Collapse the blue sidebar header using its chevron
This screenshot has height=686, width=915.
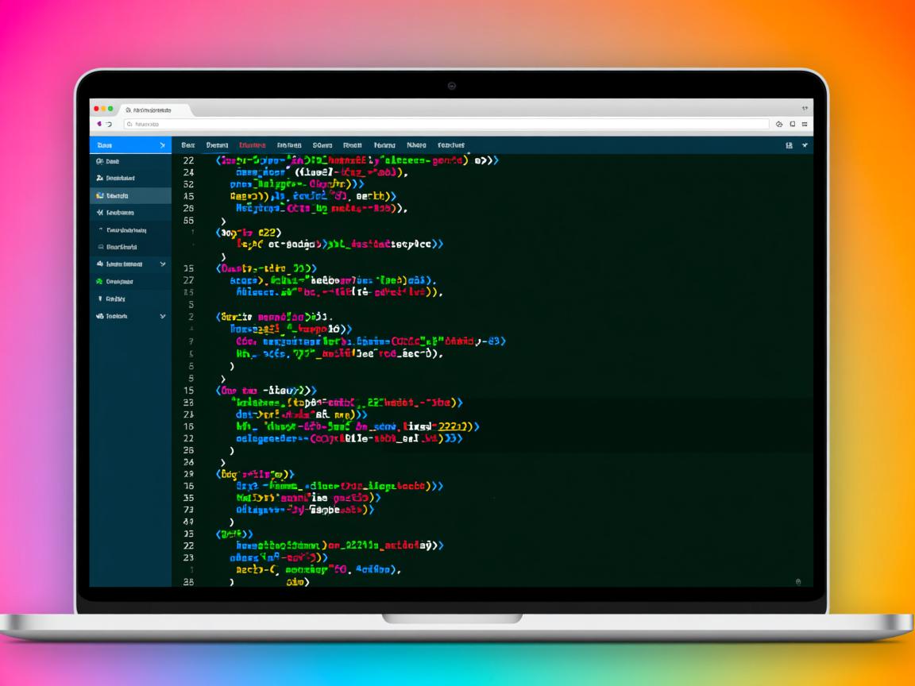click(162, 145)
